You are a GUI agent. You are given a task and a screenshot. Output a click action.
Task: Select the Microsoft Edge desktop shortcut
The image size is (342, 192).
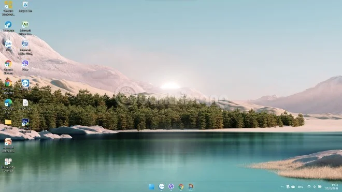[x=8, y=106]
